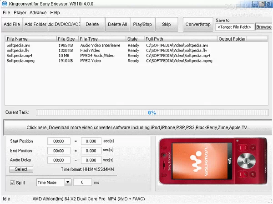Click the Delete button

pyautogui.click(x=92, y=24)
